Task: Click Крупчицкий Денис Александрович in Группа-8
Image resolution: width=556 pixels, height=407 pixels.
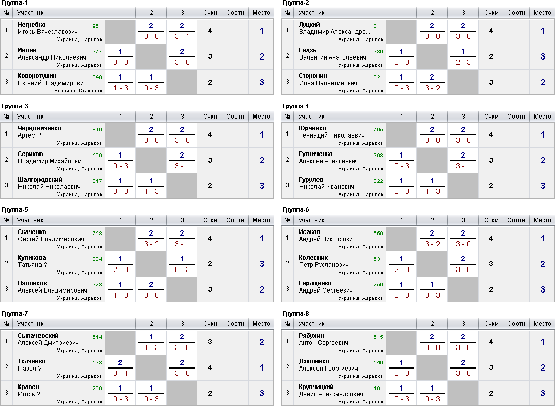Action: pos(331,391)
